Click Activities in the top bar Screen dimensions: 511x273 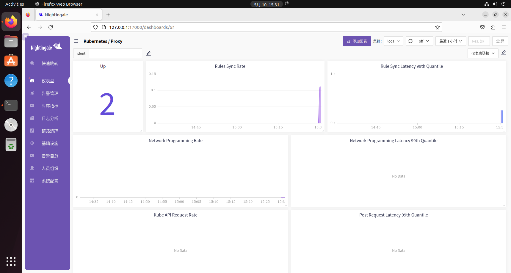[15, 4]
